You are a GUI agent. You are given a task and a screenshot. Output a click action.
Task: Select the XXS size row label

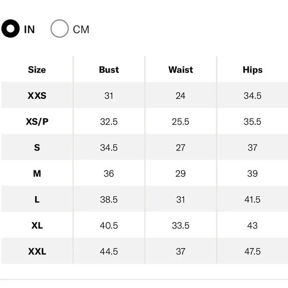click(x=37, y=96)
